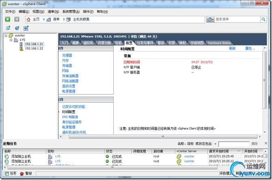Switch to the 性能 tab
Viewport: 272px width, 180px height.
(x=118, y=43)
